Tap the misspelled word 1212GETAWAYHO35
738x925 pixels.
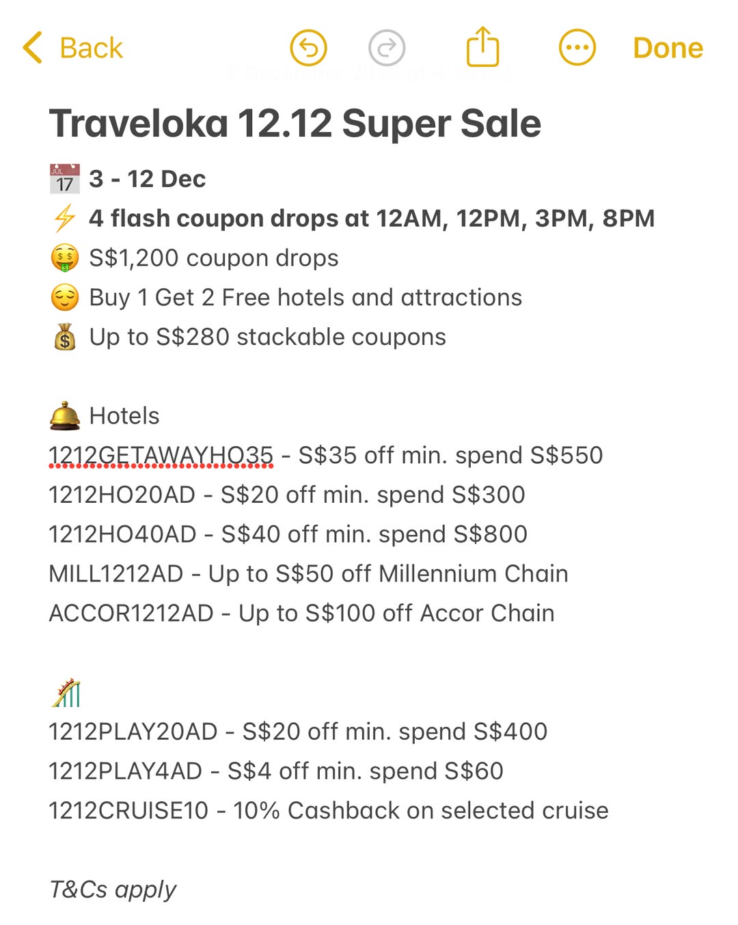161,455
